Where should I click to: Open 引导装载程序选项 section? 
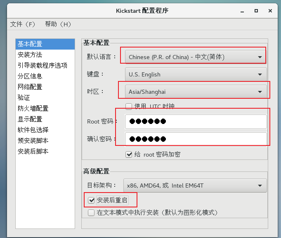tap(45, 65)
